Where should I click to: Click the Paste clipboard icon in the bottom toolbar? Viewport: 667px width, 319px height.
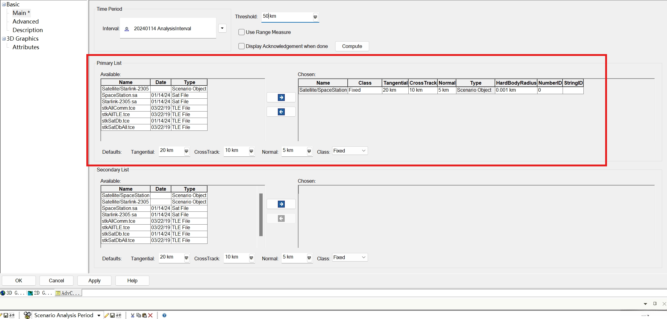point(144,315)
